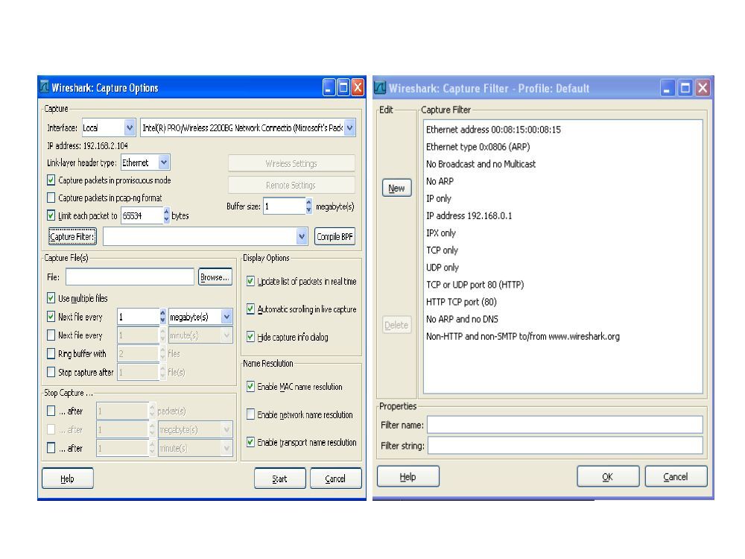
Task: Open Help in Capture Filter dialog
Action: (x=408, y=477)
